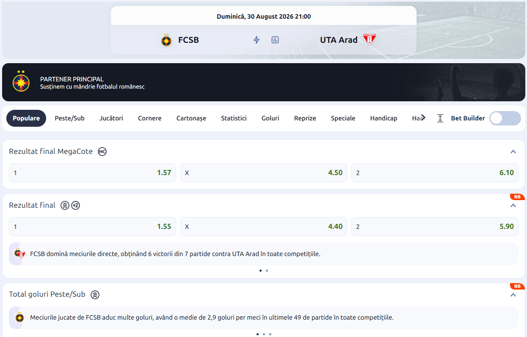
Task: Click second carousel dot under Rezultat final insight
Action: [267, 270]
